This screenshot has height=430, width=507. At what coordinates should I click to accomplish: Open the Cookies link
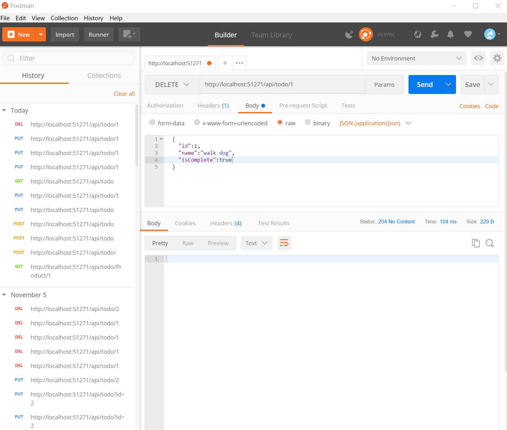point(470,106)
